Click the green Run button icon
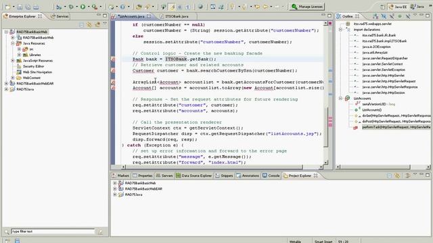 (x=83, y=7)
